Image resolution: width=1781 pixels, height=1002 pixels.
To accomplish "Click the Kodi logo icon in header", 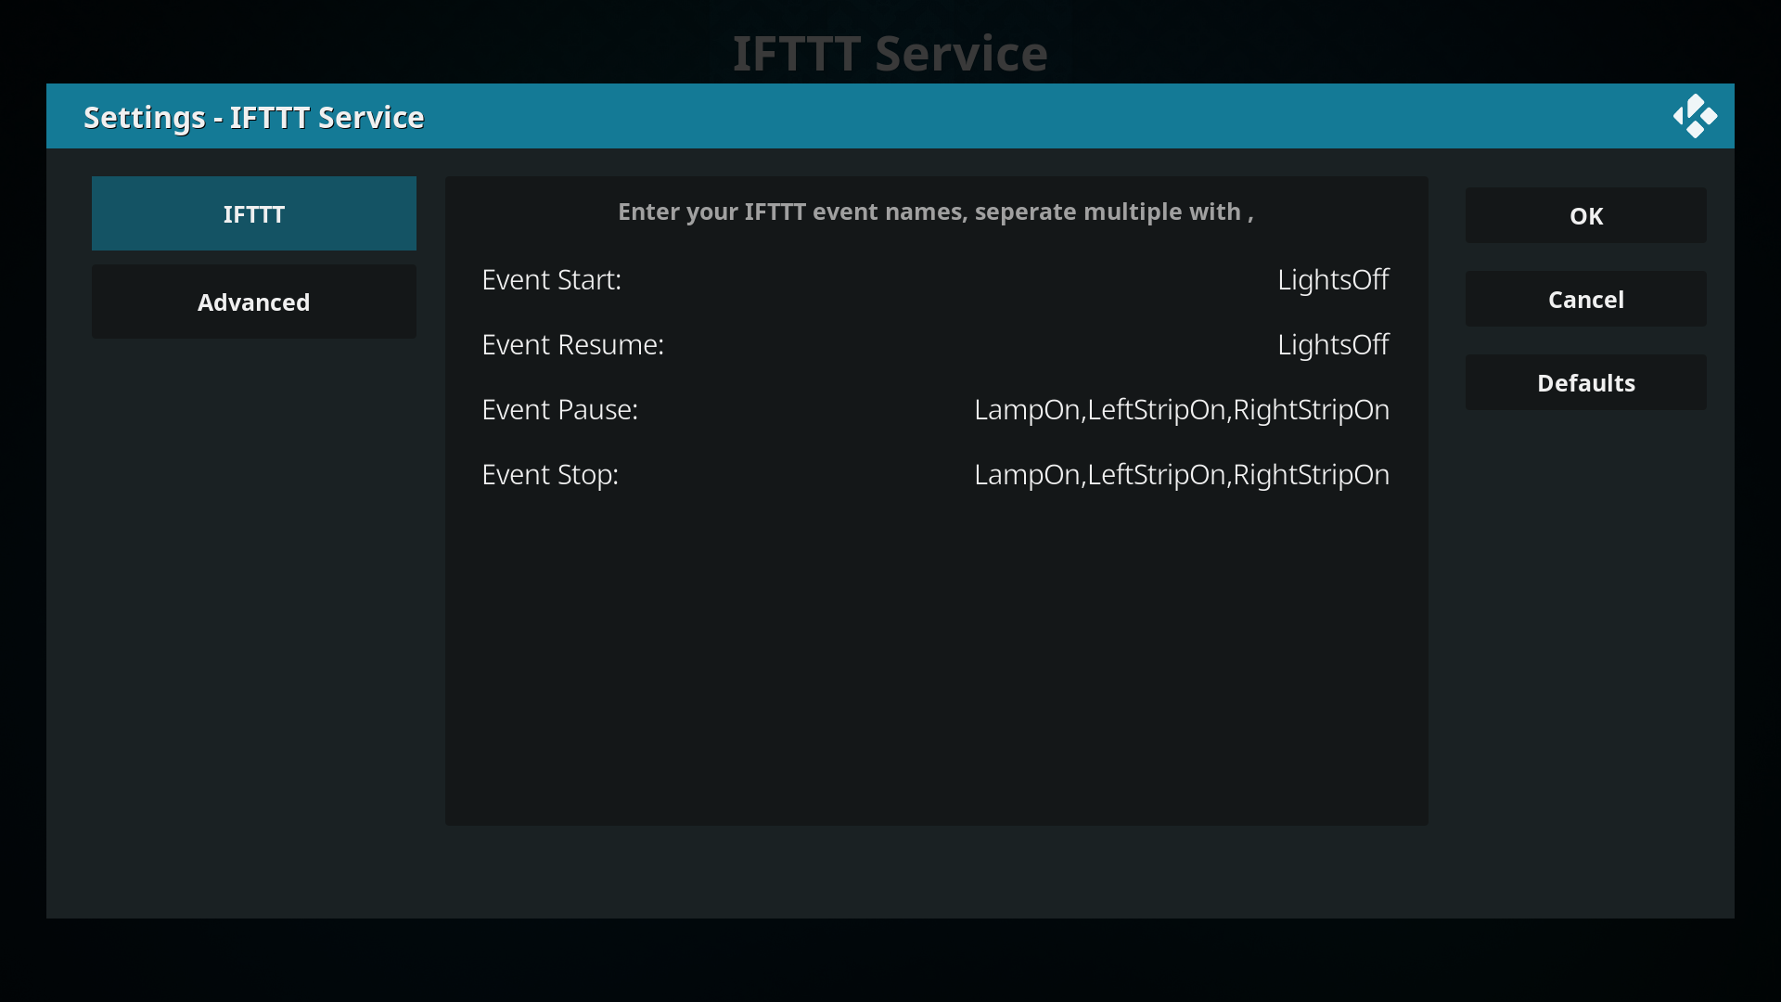I will tap(1695, 117).
